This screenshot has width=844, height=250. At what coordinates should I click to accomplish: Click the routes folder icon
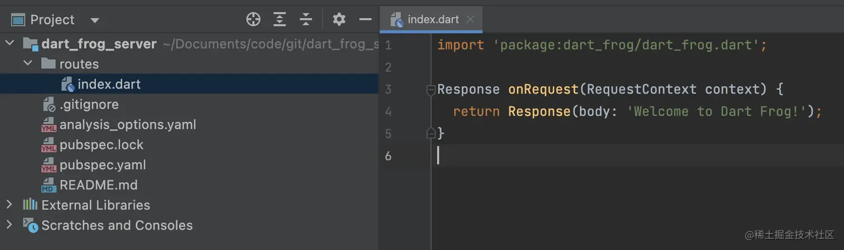[x=49, y=63]
